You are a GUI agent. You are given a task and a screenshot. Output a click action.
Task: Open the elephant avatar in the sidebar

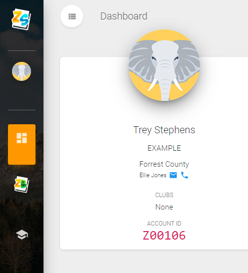click(x=21, y=71)
